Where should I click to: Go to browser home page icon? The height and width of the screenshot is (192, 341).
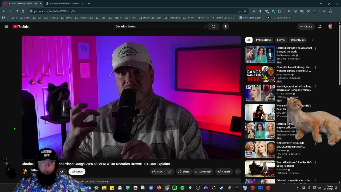23,11
